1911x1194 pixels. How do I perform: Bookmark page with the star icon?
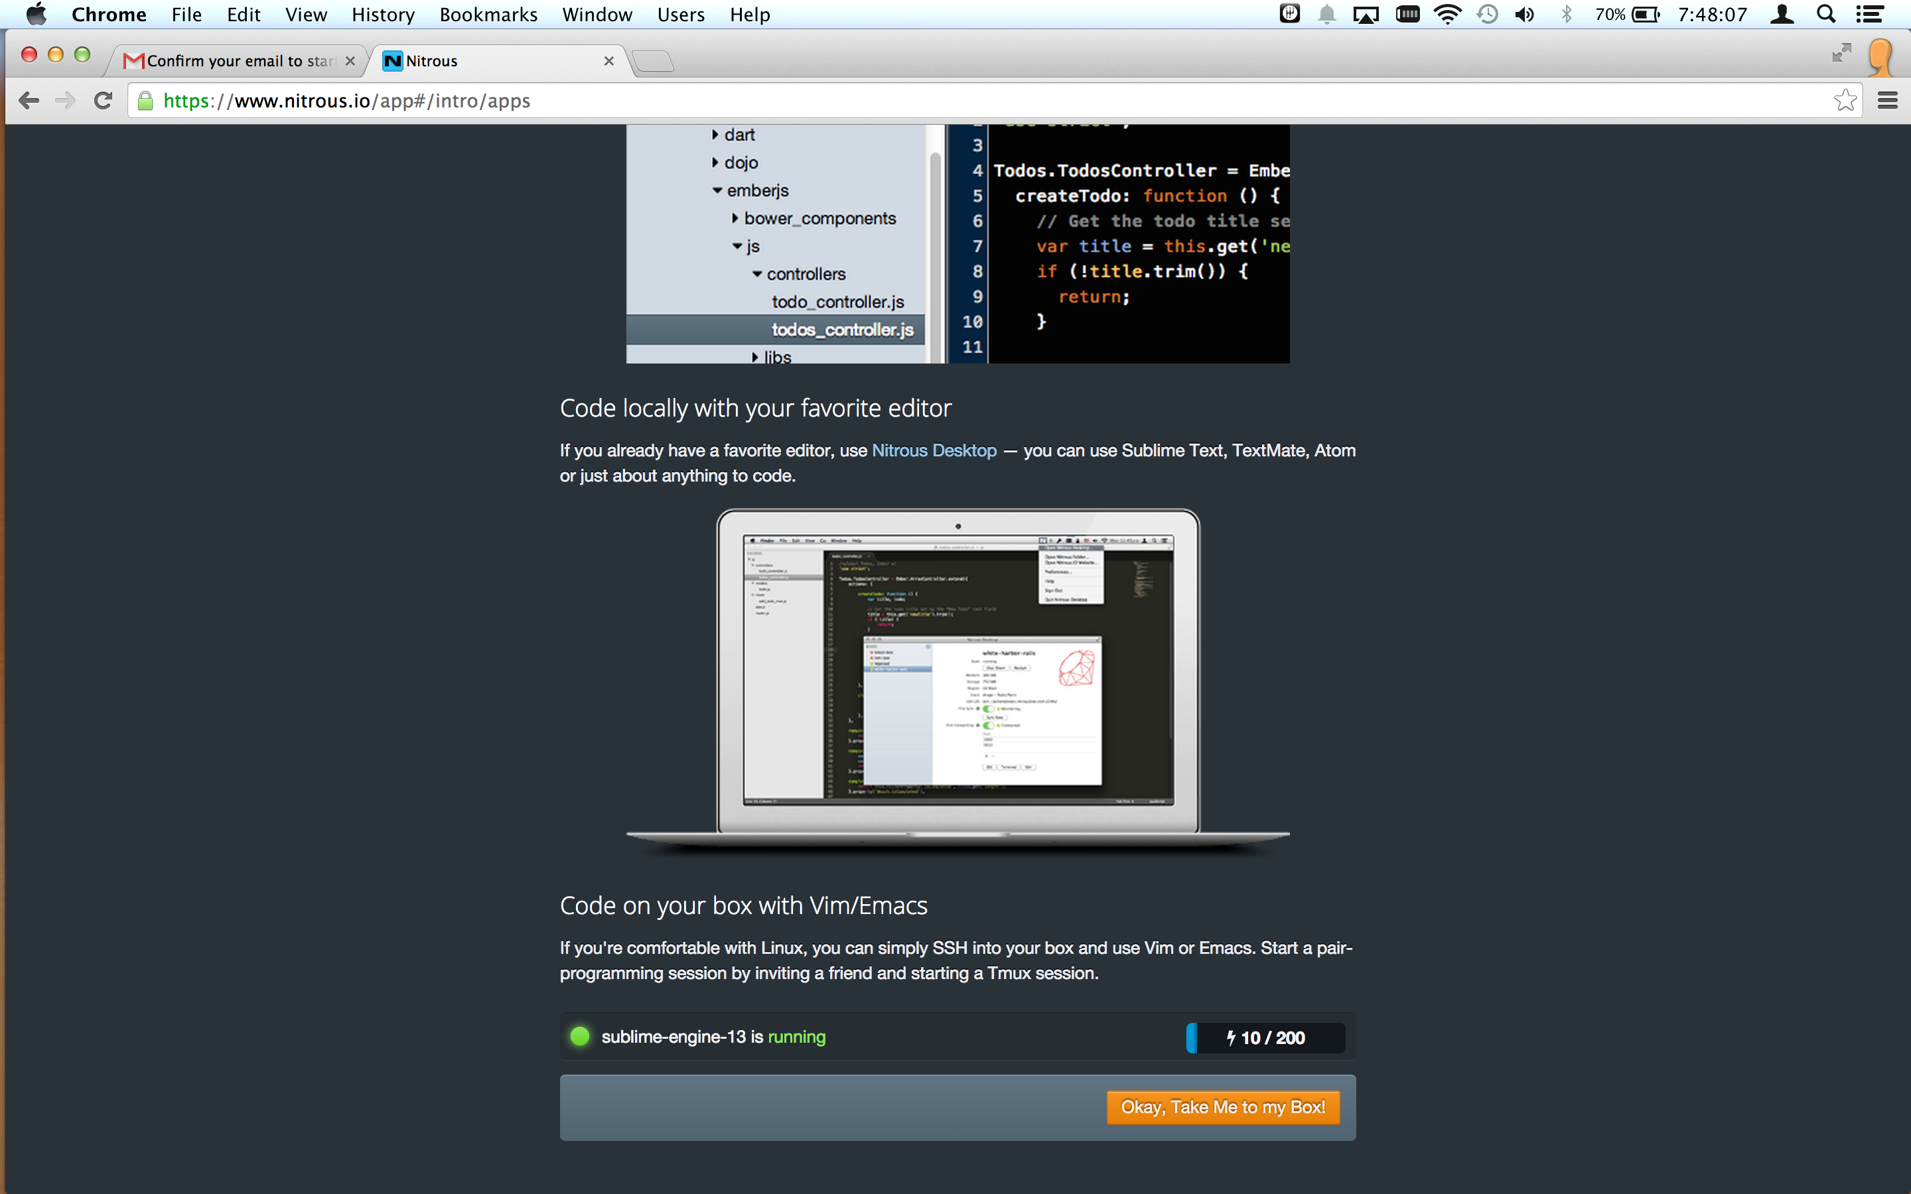[1845, 100]
